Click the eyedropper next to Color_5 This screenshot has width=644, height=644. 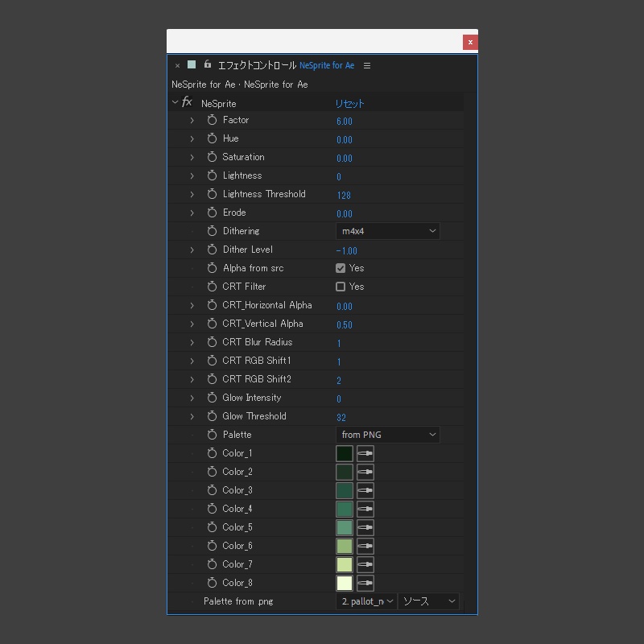coord(365,527)
